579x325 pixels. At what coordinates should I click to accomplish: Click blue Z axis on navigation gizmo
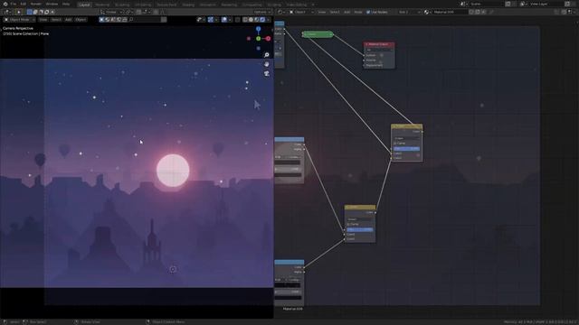click(x=259, y=29)
